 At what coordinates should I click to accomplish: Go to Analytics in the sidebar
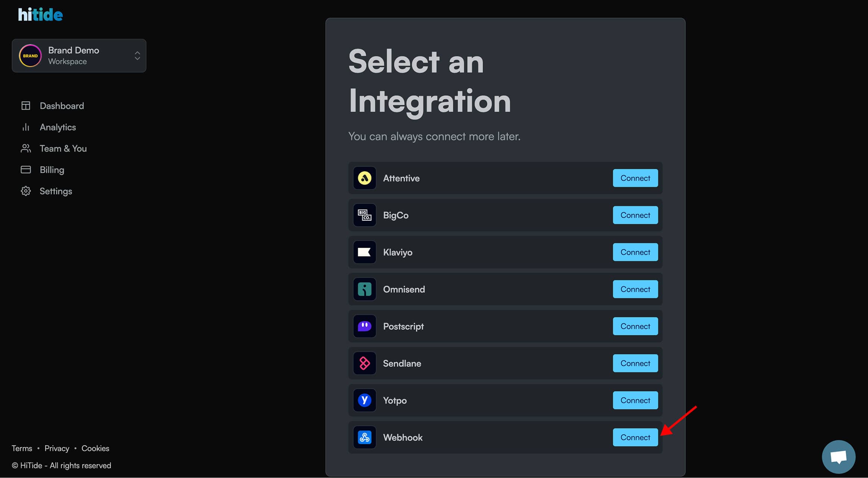coord(57,127)
